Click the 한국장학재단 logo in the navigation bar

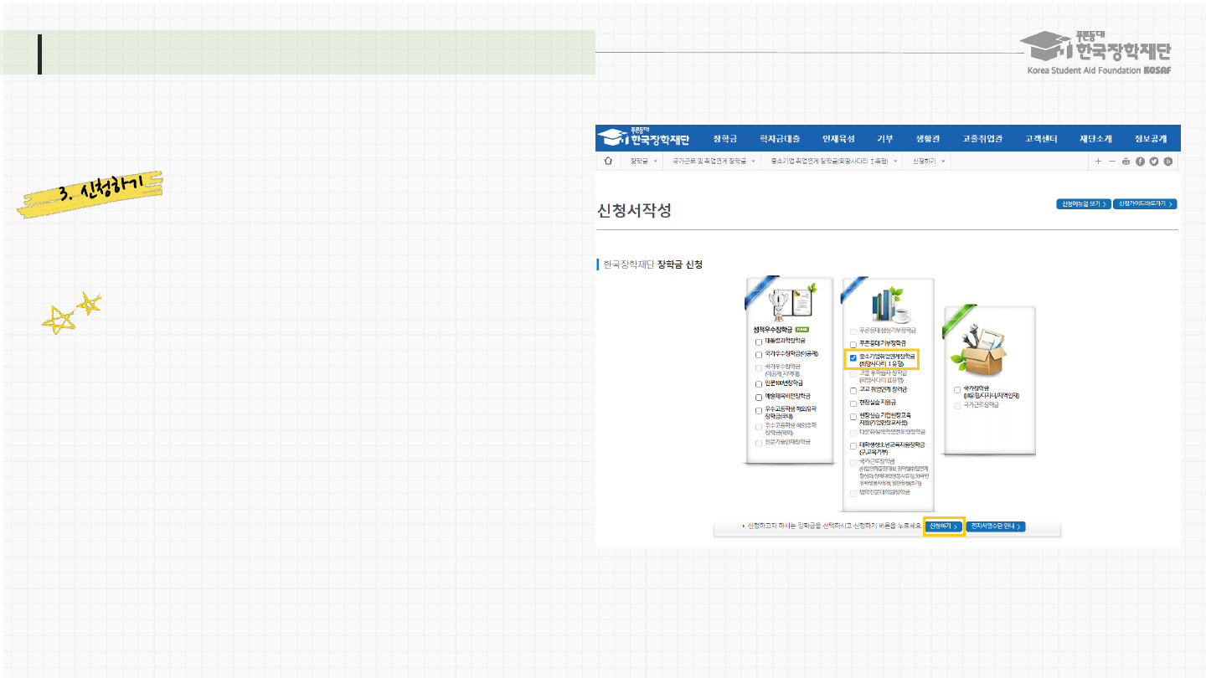coord(645,138)
